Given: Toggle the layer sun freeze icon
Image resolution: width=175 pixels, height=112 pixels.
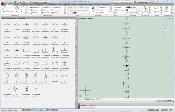Looking at the screenshot, I should [x=71, y=13].
